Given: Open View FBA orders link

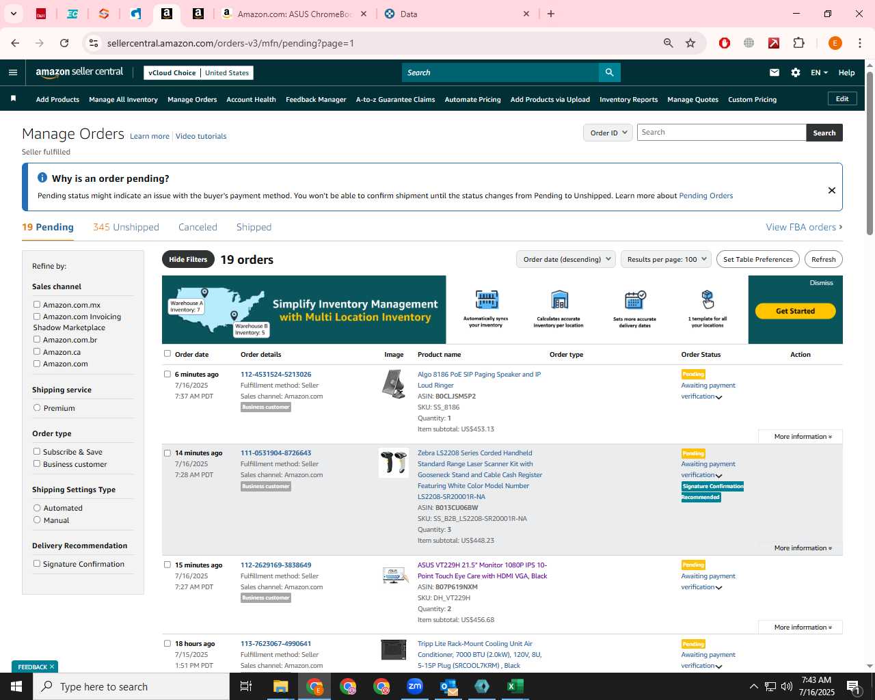Looking at the screenshot, I should [x=804, y=227].
